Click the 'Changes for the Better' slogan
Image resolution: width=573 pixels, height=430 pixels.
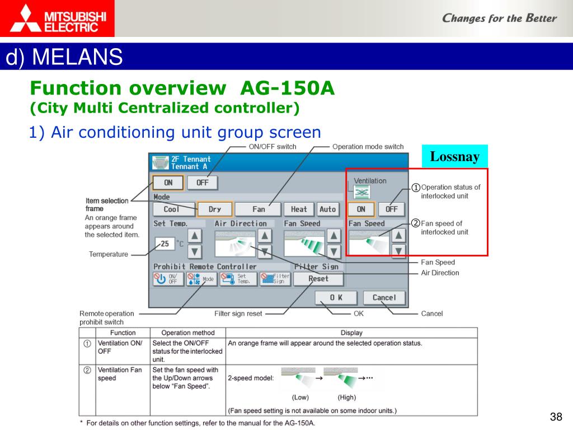pos(499,18)
